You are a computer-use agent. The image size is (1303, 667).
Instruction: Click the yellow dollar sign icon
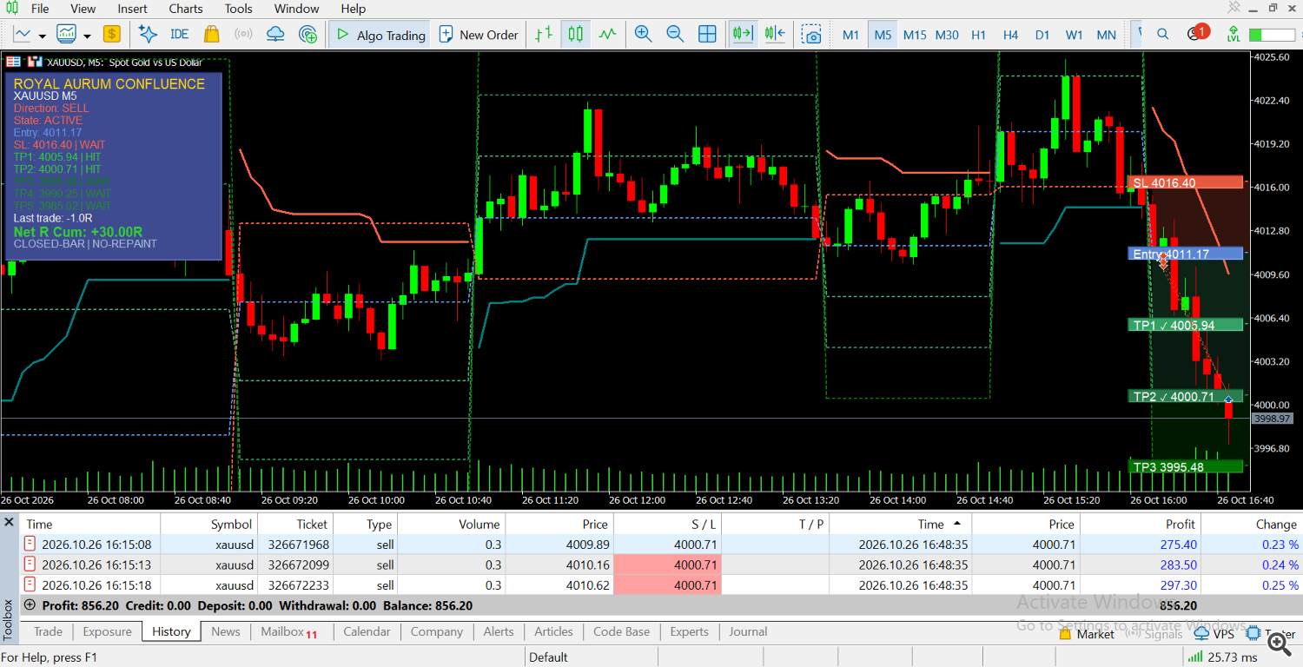[x=111, y=35]
